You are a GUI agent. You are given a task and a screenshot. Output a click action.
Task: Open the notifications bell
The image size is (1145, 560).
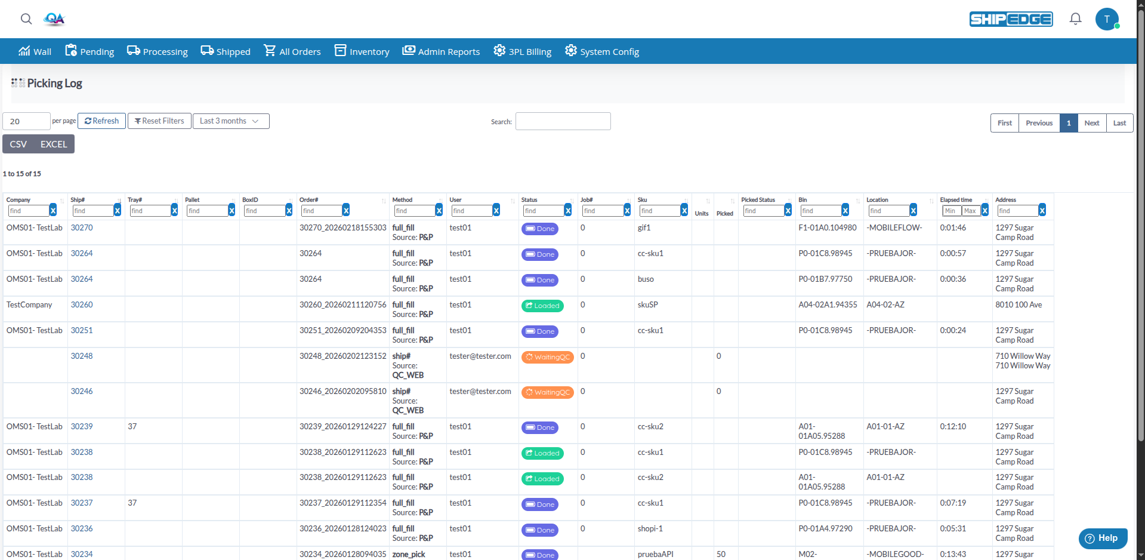[1075, 19]
